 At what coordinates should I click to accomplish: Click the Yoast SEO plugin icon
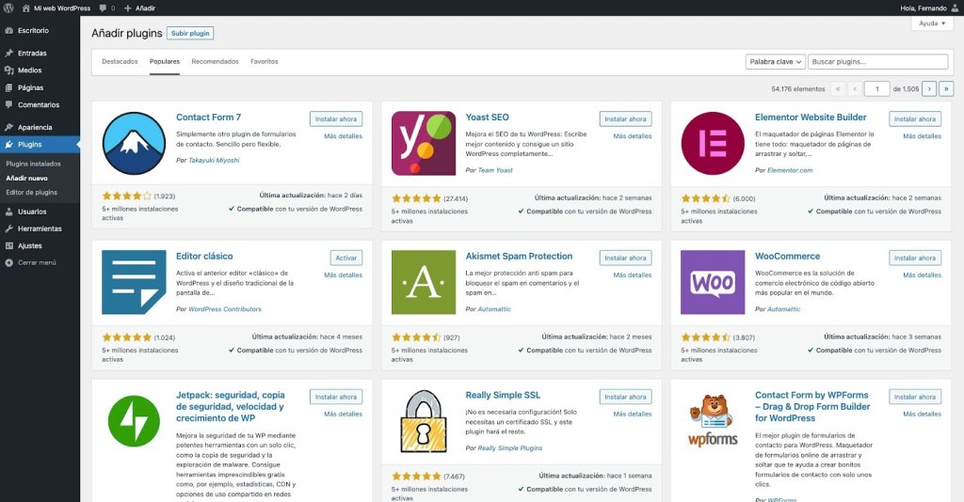pyautogui.click(x=423, y=143)
